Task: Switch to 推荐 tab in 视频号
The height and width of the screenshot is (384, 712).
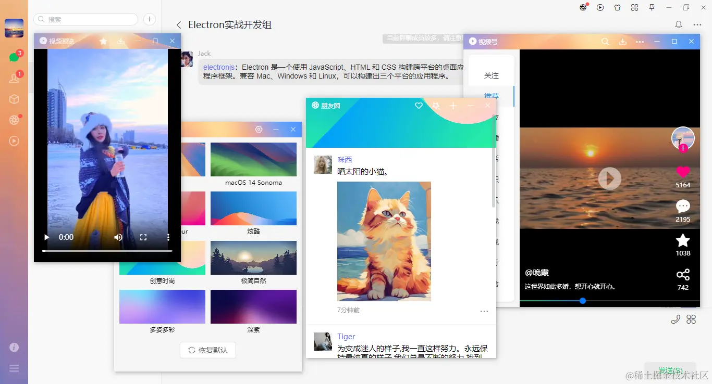Action: pyautogui.click(x=492, y=96)
